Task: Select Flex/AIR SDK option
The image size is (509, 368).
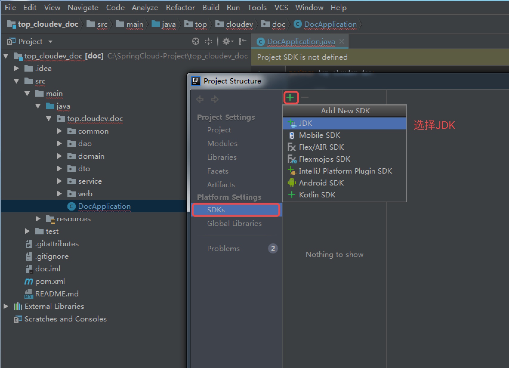Action: (345, 147)
